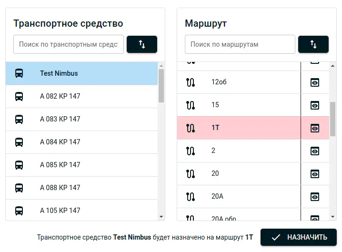Sort the vehicle list with the arrows button

(x=141, y=44)
